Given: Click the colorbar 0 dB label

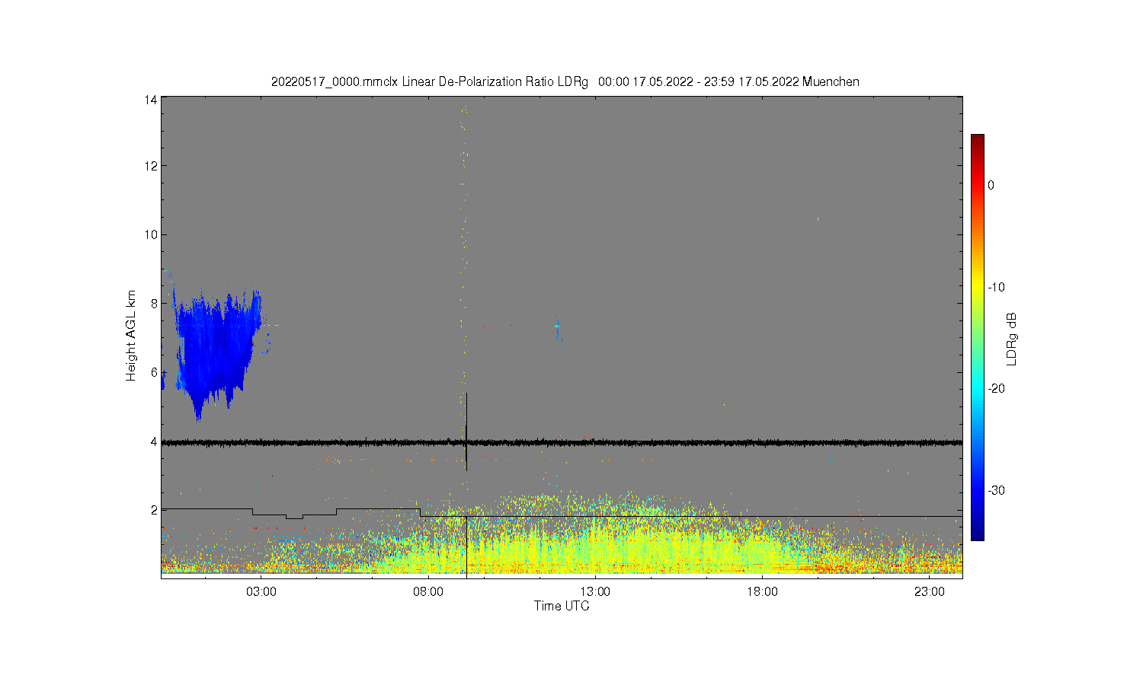Looking at the screenshot, I should [x=991, y=185].
